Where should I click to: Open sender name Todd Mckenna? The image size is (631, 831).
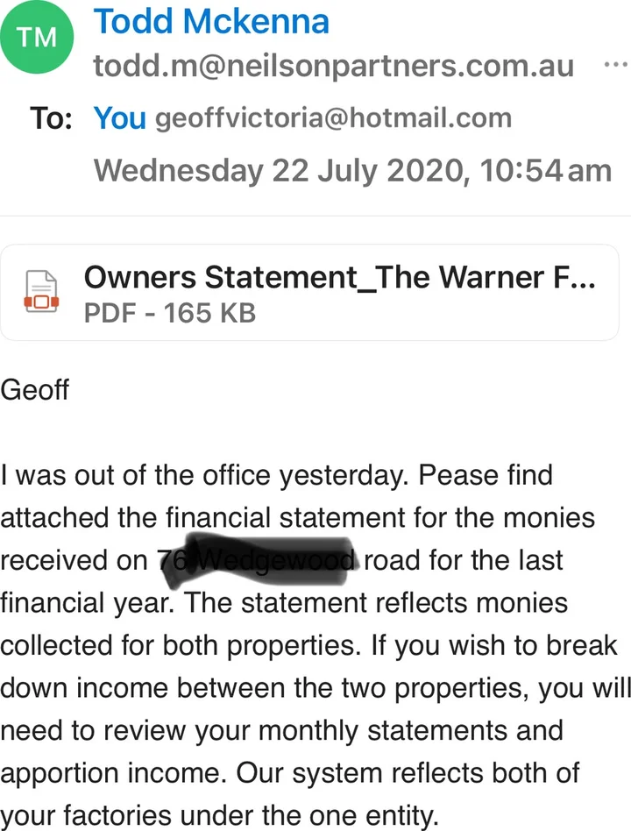pyautogui.click(x=211, y=19)
